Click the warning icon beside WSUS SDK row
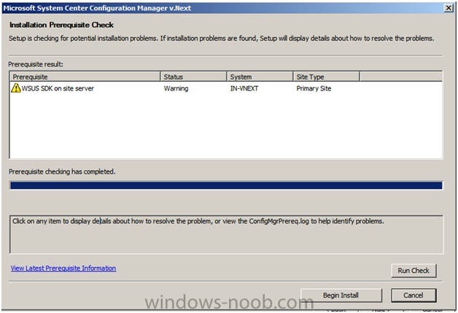This screenshot has height=313, width=458. point(16,88)
